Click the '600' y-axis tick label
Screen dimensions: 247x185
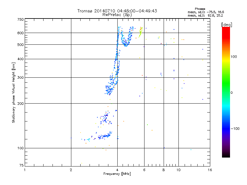click(x=20, y=33)
